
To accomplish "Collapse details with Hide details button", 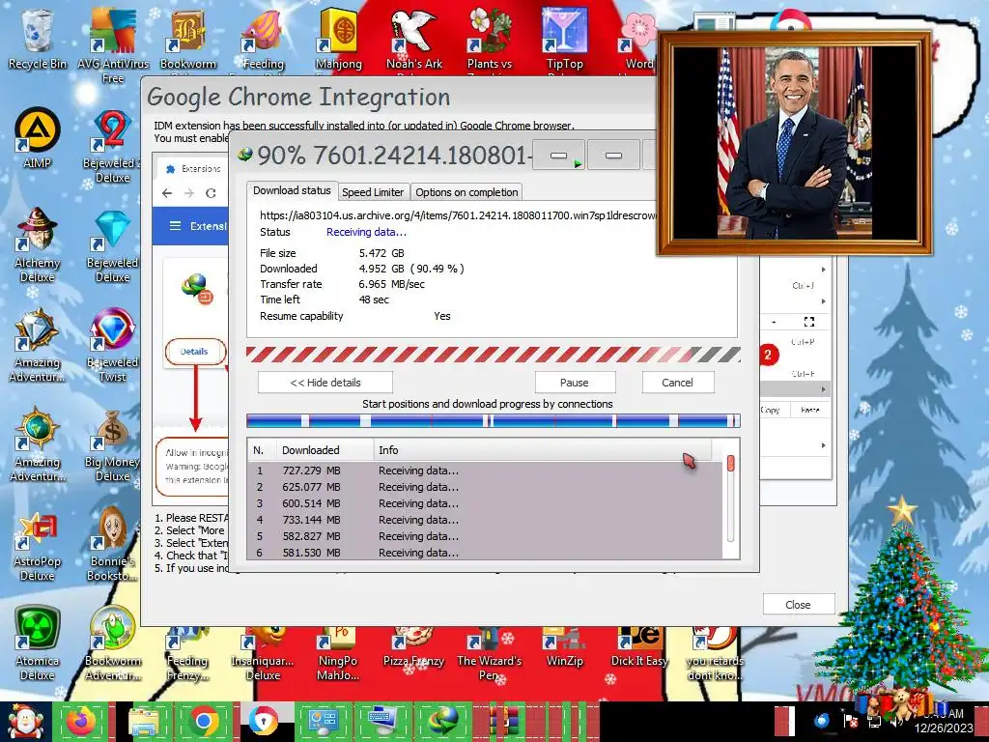I will pyautogui.click(x=325, y=383).
